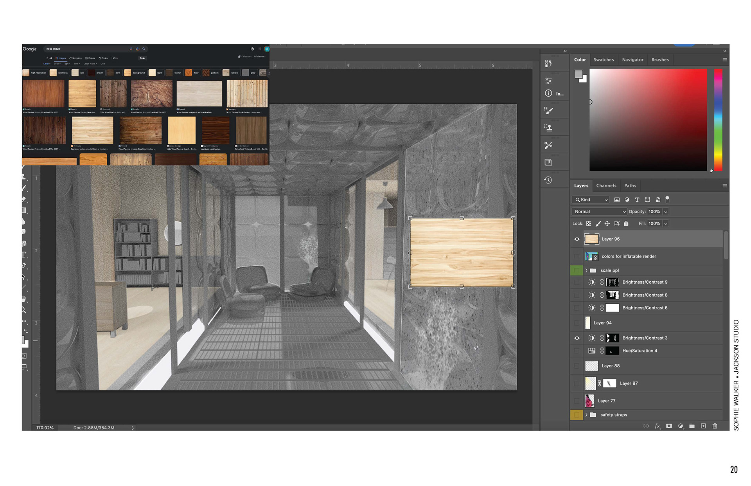Screen dimensions: 751x486
Task: Open the History panel icon
Action: (x=548, y=180)
